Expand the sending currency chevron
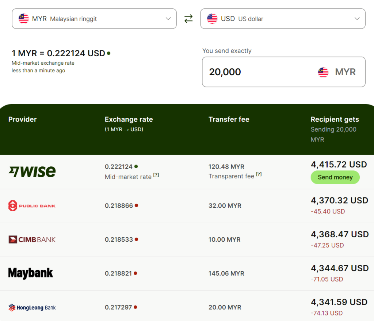The width and height of the screenshot is (374, 321). coord(168,19)
